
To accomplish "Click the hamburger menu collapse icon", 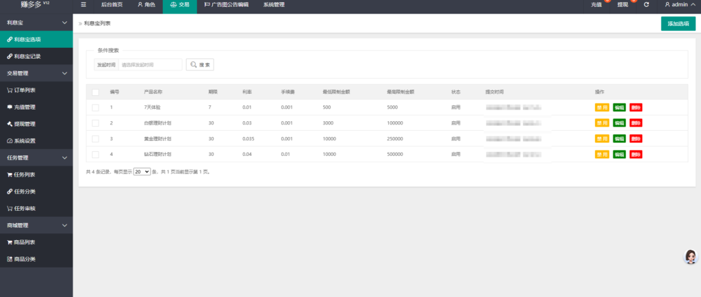I will [84, 5].
